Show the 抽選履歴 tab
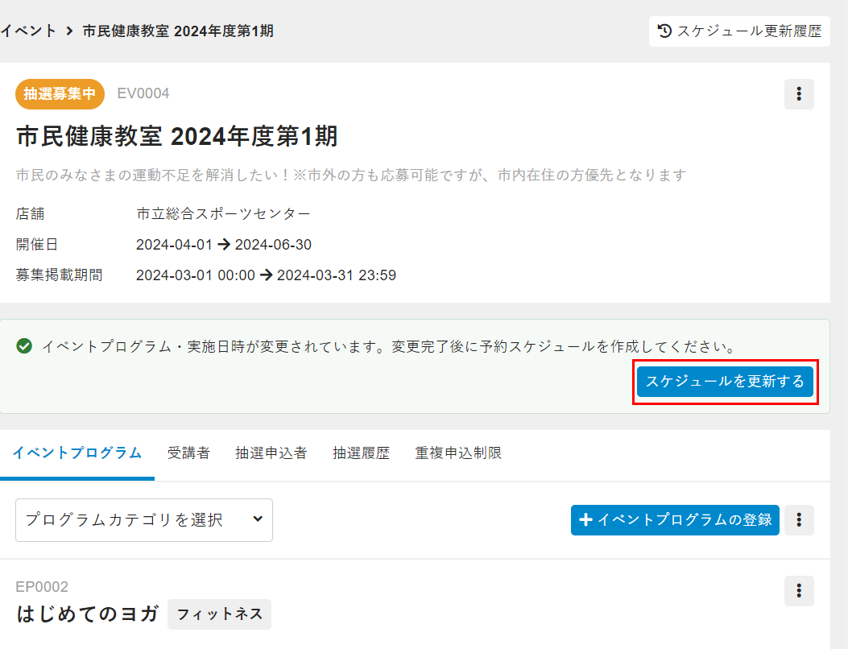Image resolution: width=848 pixels, height=649 pixels. (x=361, y=453)
